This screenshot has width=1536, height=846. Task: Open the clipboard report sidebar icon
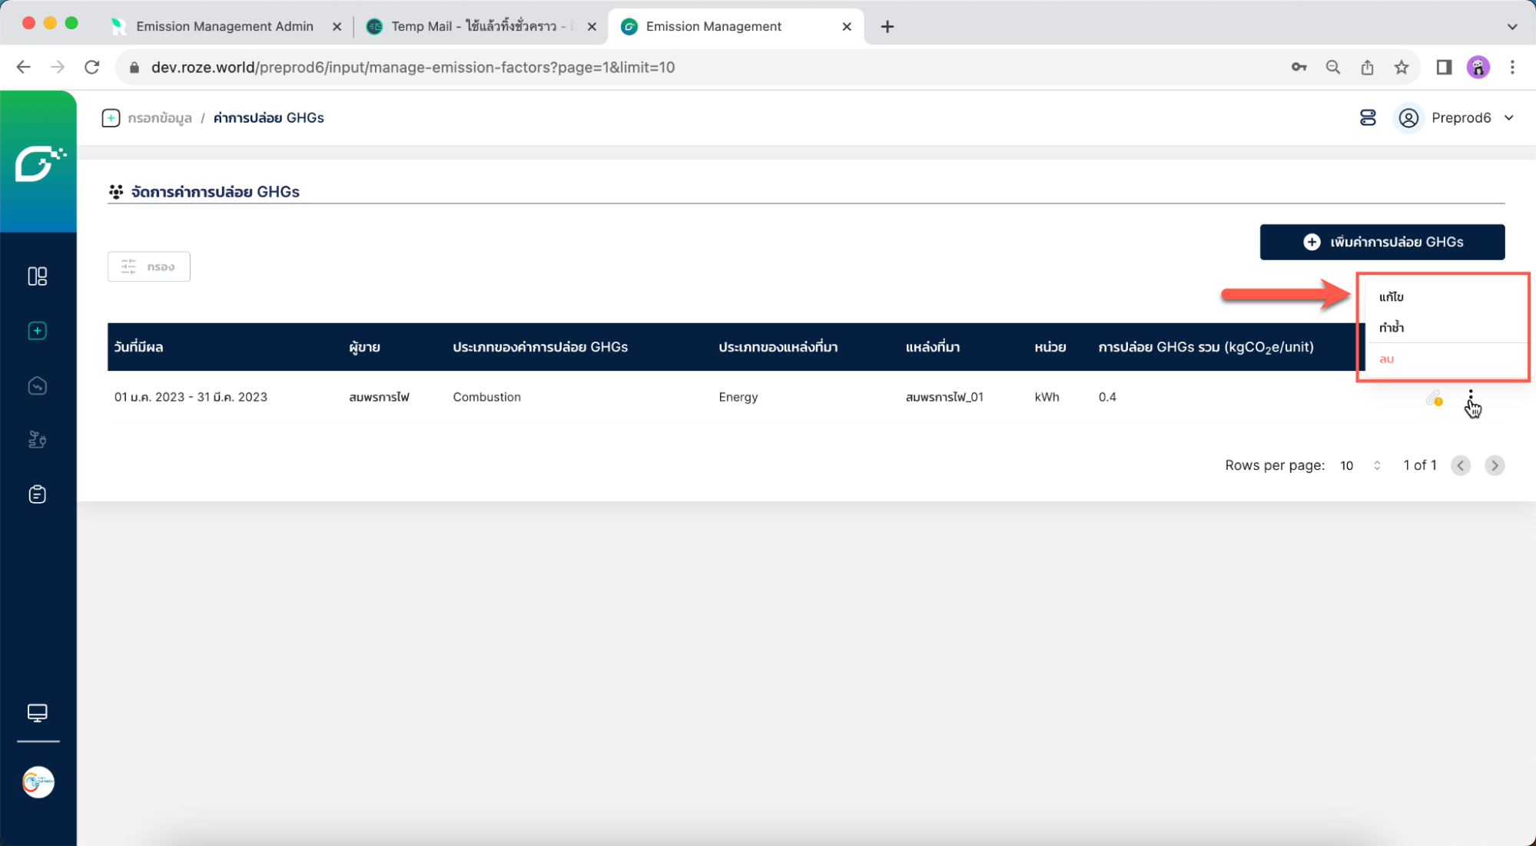[37, 494]
